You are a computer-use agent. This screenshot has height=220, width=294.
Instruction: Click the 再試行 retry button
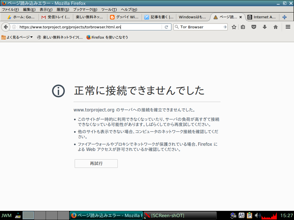[x=96, y=164]
